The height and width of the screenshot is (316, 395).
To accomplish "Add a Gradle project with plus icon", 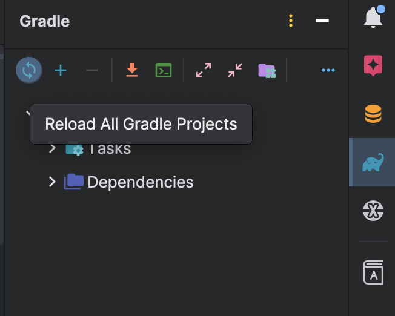I will [61, 70].
